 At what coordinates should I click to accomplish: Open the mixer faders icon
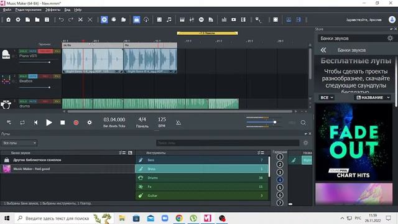pyautogui.click(x=192, y=19)
